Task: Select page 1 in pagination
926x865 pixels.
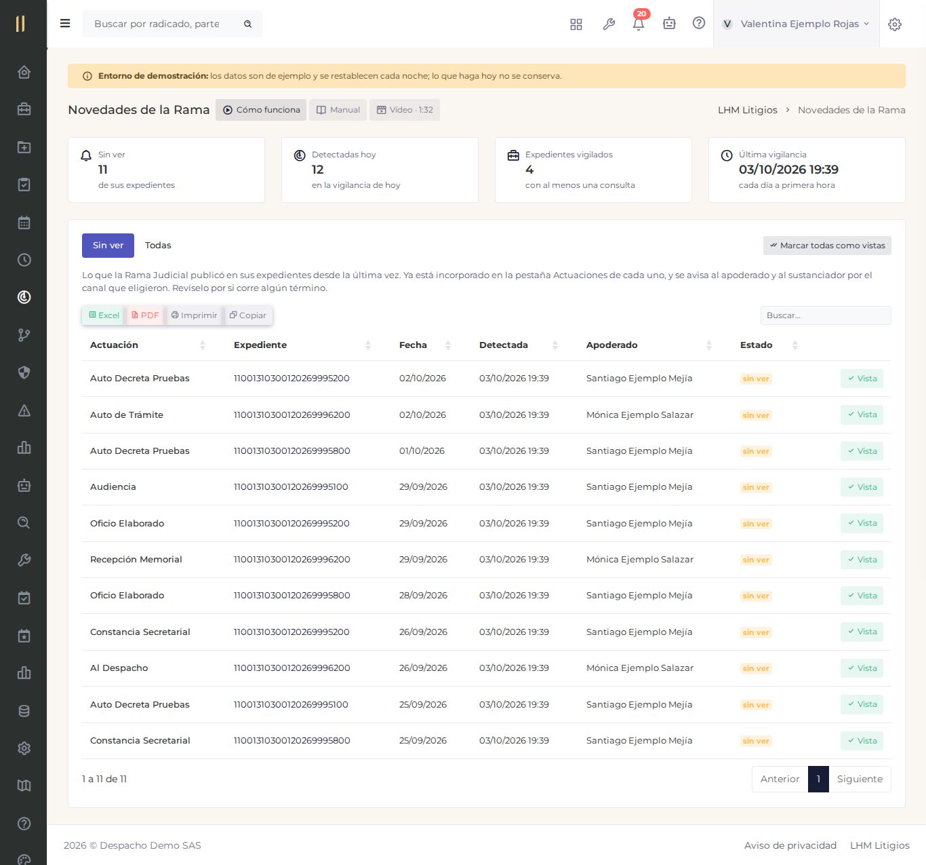Action: [x=818, y=779]
